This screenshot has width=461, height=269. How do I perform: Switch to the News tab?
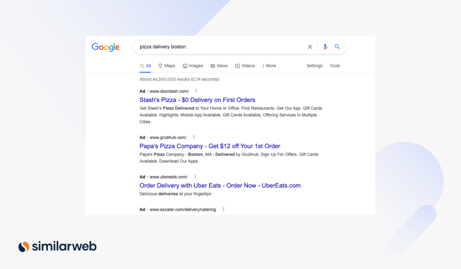pyautogui.click(x=219, y=66)
